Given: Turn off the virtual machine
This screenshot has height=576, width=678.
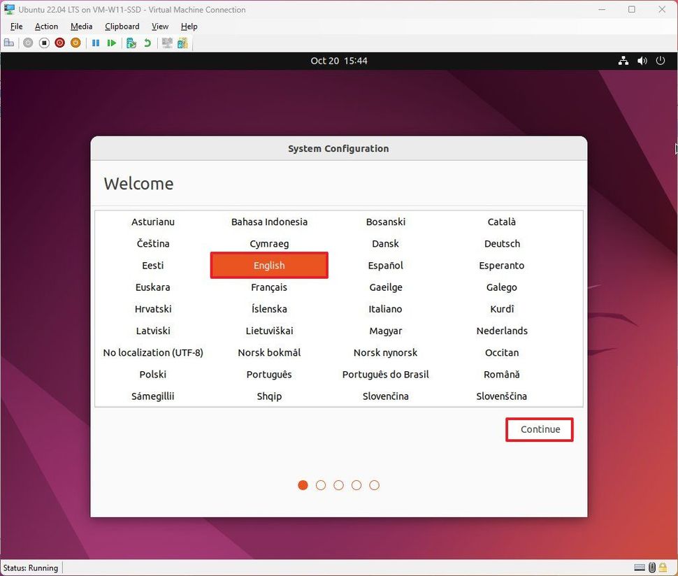Looking at the screenshot, I should pos(43,43).
